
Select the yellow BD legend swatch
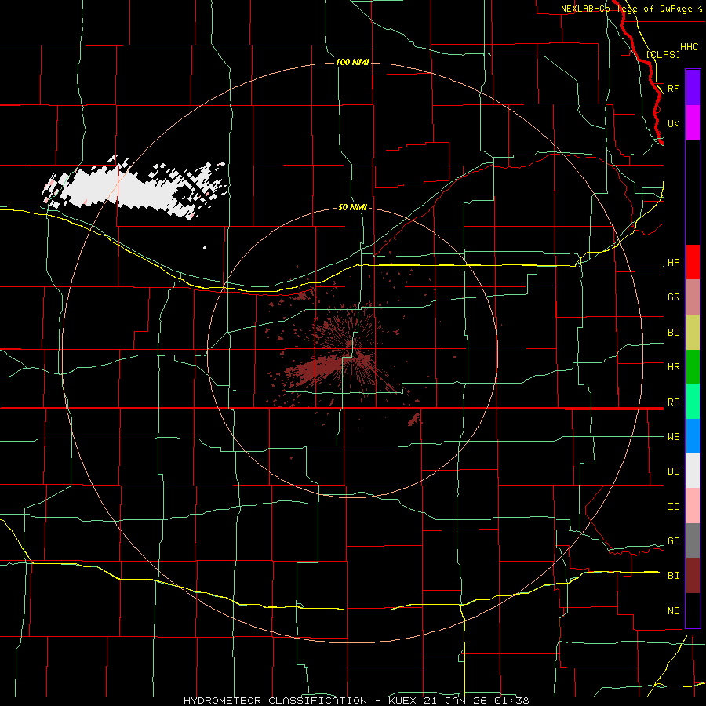[693, 333]
